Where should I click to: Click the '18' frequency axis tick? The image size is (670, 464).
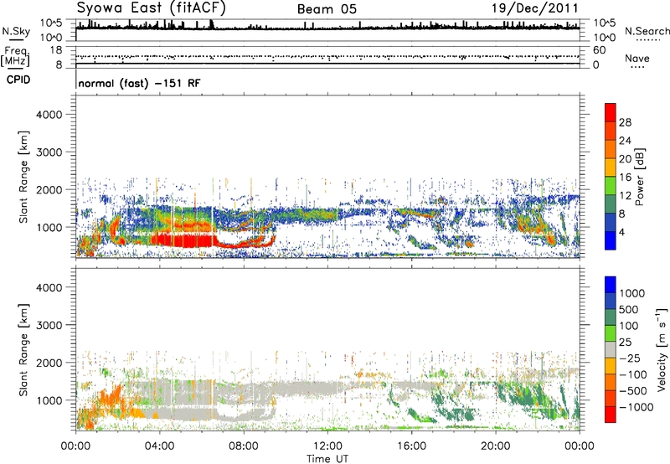pyautogui.click(x=56, y=50)
